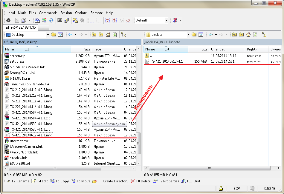This screenshot has height=194, width=284.
Task: Click the Invert Selection icon
Action: [114, 20]
